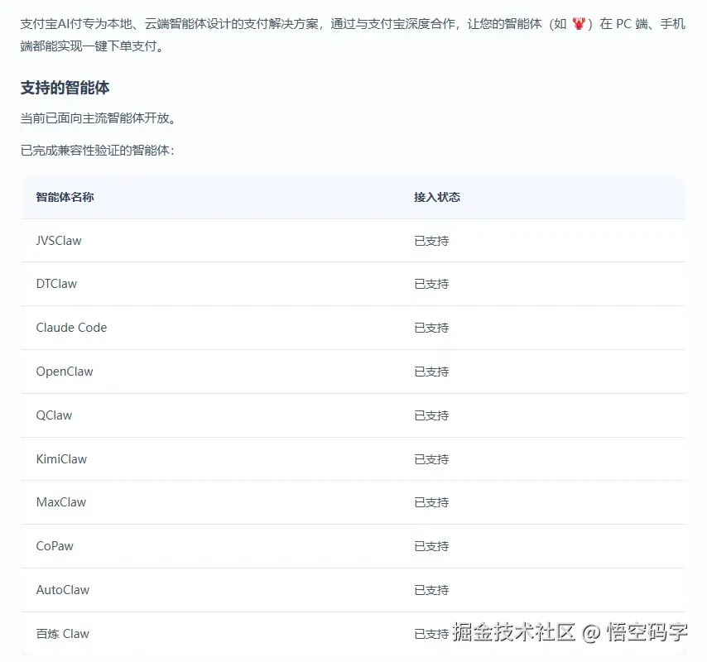This screenshot has height=662, width=707.
Task: Open the Claude Code row
Action: pos(71,328)
